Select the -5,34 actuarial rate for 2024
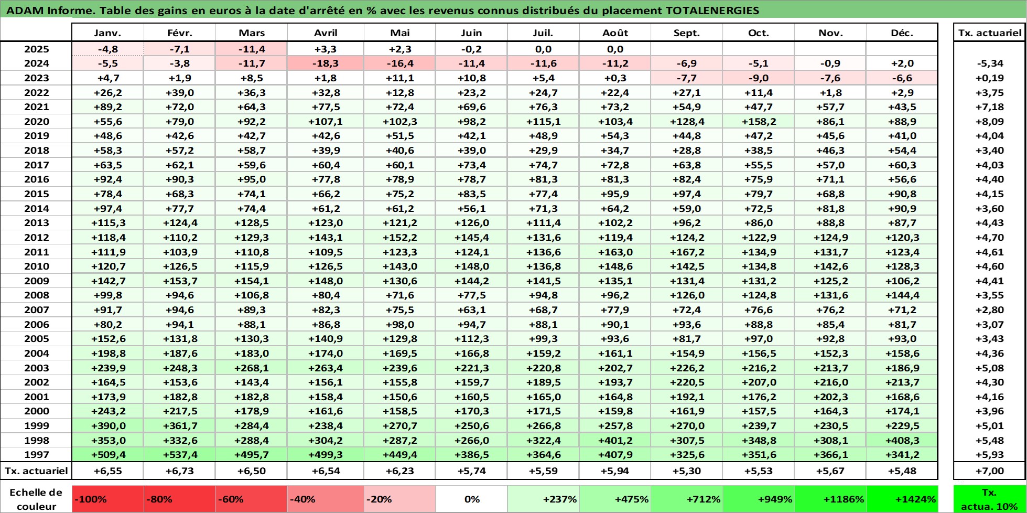1027x513 pixels. (990, 63)
